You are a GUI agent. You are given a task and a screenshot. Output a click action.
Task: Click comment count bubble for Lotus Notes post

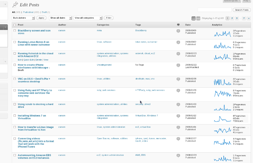(x=178, y=42)
